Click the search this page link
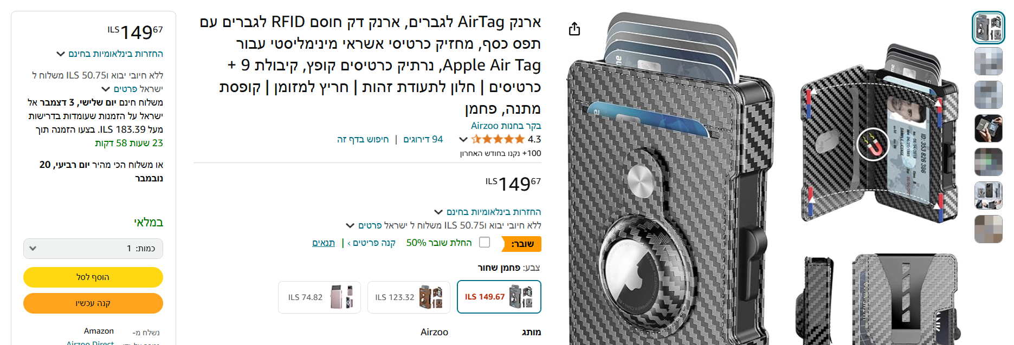Viewport: 1014px width, 345px height. [x=363, y=139]
